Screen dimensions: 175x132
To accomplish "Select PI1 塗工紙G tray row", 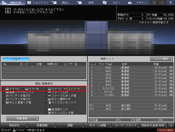I will click(131, 105).
